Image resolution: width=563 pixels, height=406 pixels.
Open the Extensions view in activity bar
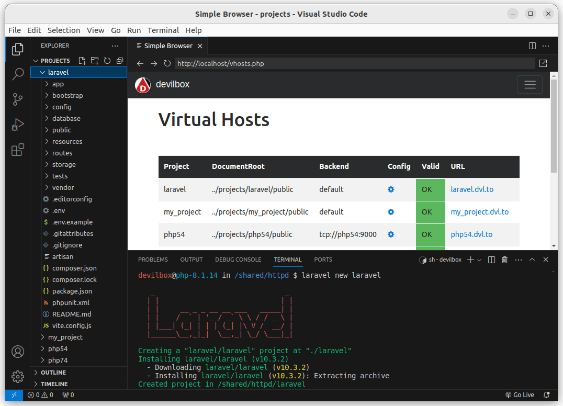click(18, 150)
